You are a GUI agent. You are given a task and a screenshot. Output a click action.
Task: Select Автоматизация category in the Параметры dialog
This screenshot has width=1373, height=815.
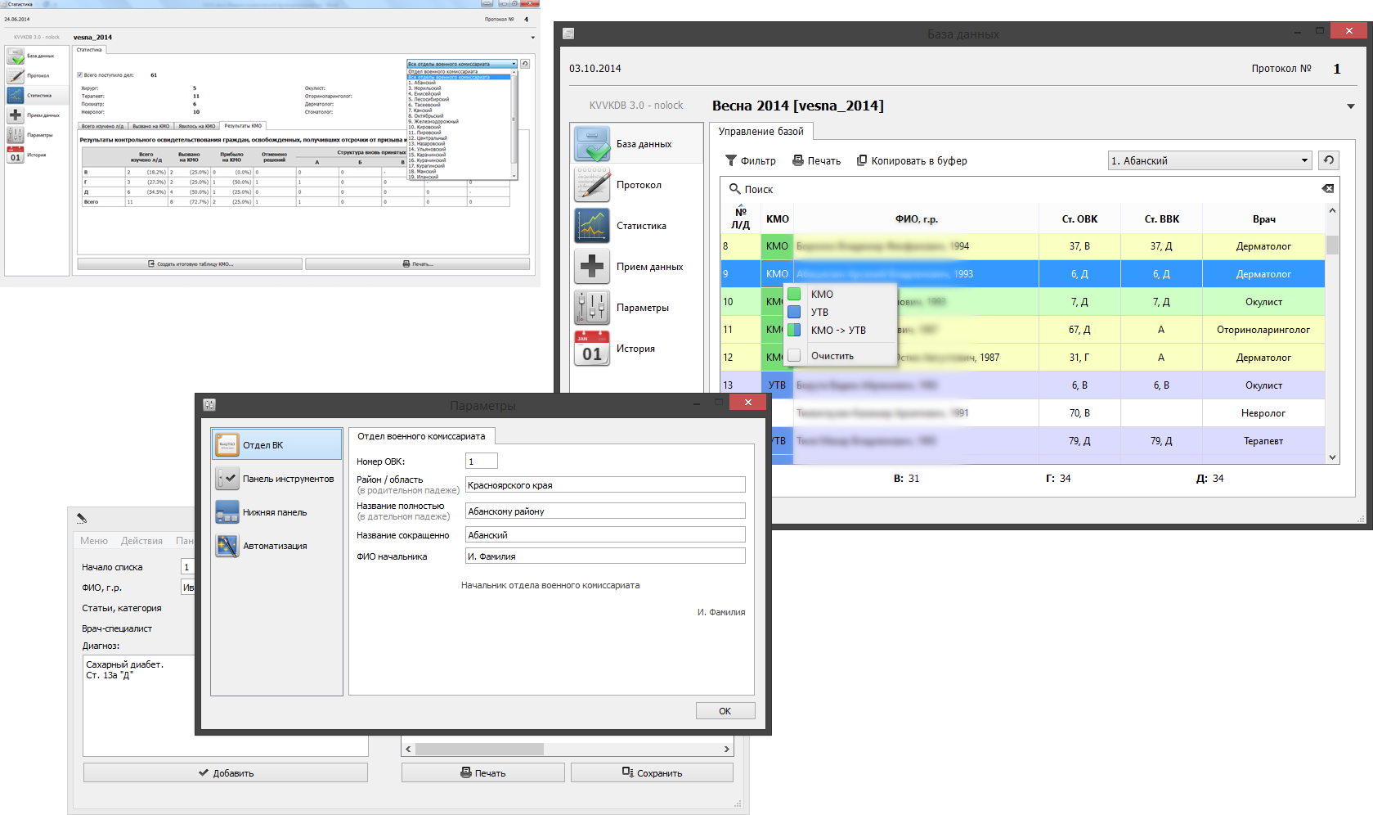click(276, 546)
